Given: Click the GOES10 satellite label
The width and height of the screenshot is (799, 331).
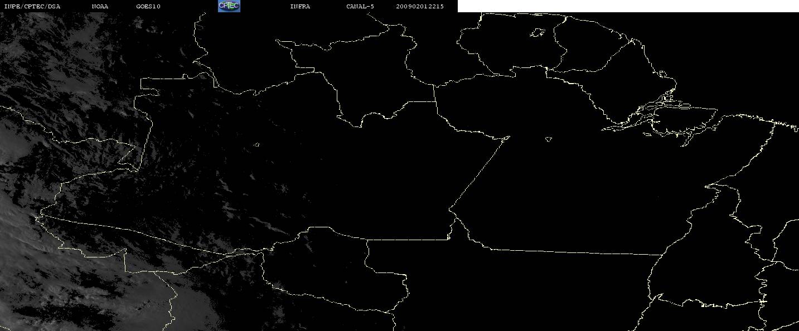Looking at the screenshot, I should coord(148,7).
